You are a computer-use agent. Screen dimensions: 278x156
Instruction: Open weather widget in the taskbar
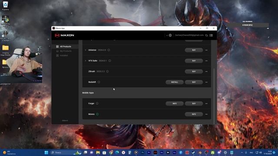click(9, 153)
